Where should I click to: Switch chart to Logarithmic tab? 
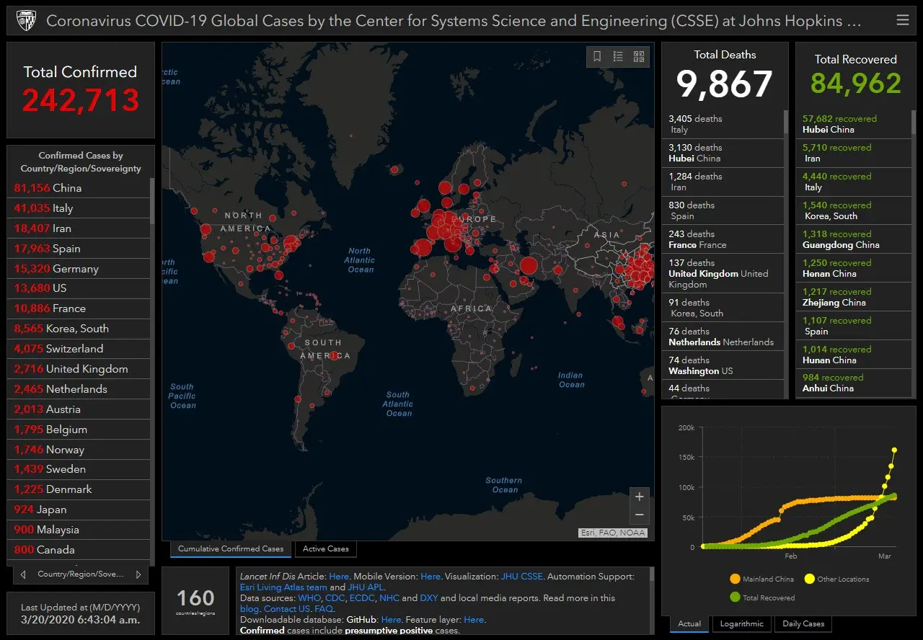coord(741,624)
